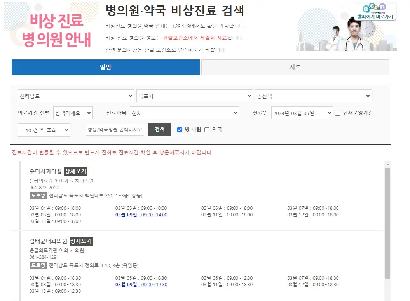Screen dimensions: 410x301
Task: Open the 전라남도 province dropdown
Action: (76, 95)
